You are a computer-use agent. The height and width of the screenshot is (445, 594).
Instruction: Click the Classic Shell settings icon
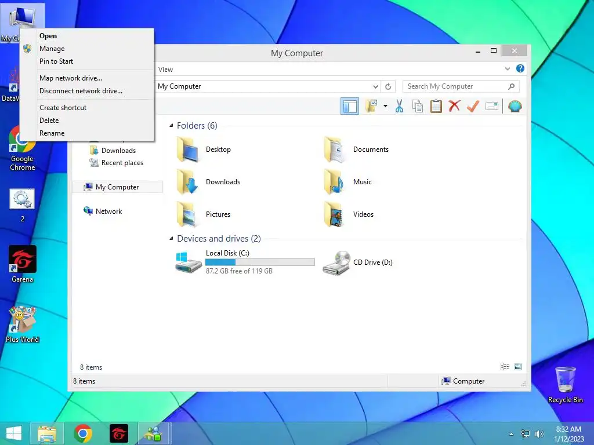click(515, 107)
